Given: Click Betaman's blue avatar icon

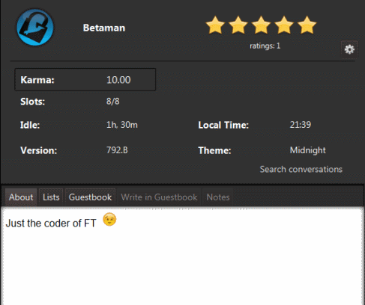Looking at the screenshot, I should (35, 28).
